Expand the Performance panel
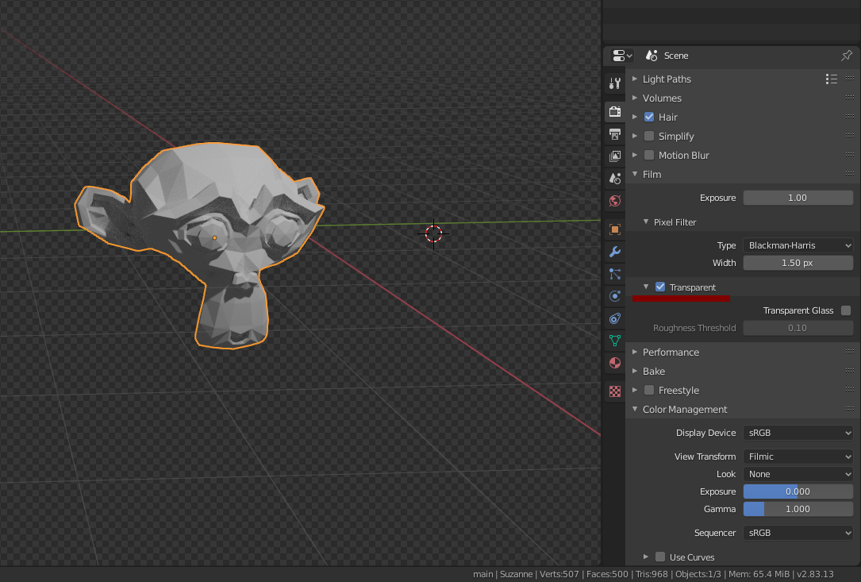Image resolution: width=861 pixels, height=582 pixels. [635, 352]
